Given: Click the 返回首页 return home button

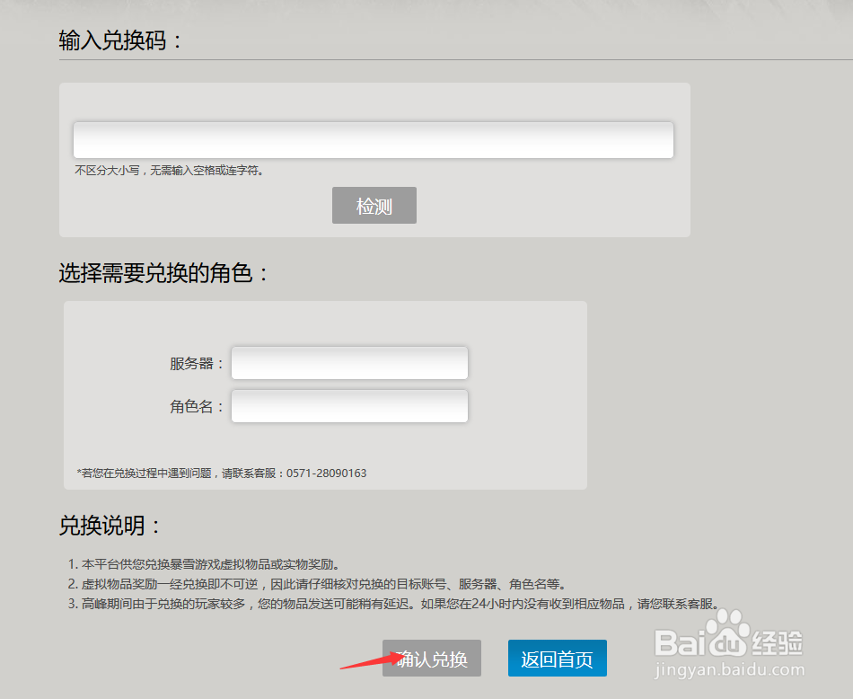Looking at the screenshot, I should (557, 659).
